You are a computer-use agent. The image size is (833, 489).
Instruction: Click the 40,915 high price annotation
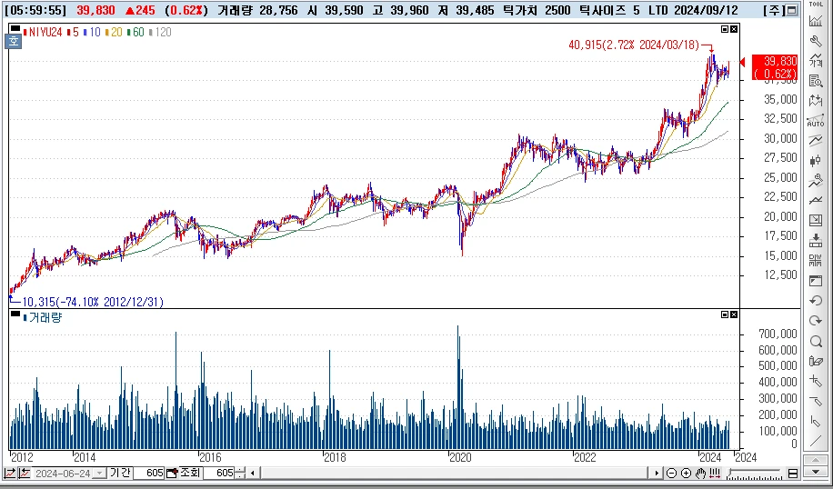coord(634,45)
